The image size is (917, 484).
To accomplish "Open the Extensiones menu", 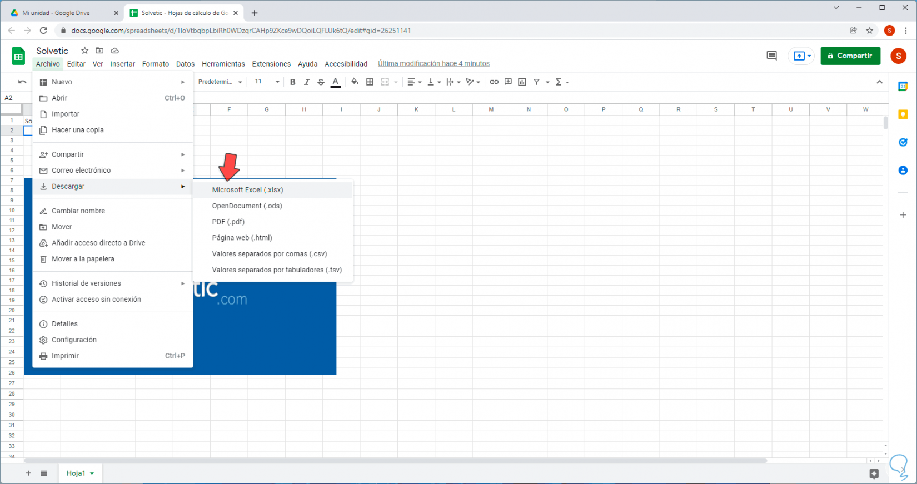I will coord(271,64).
